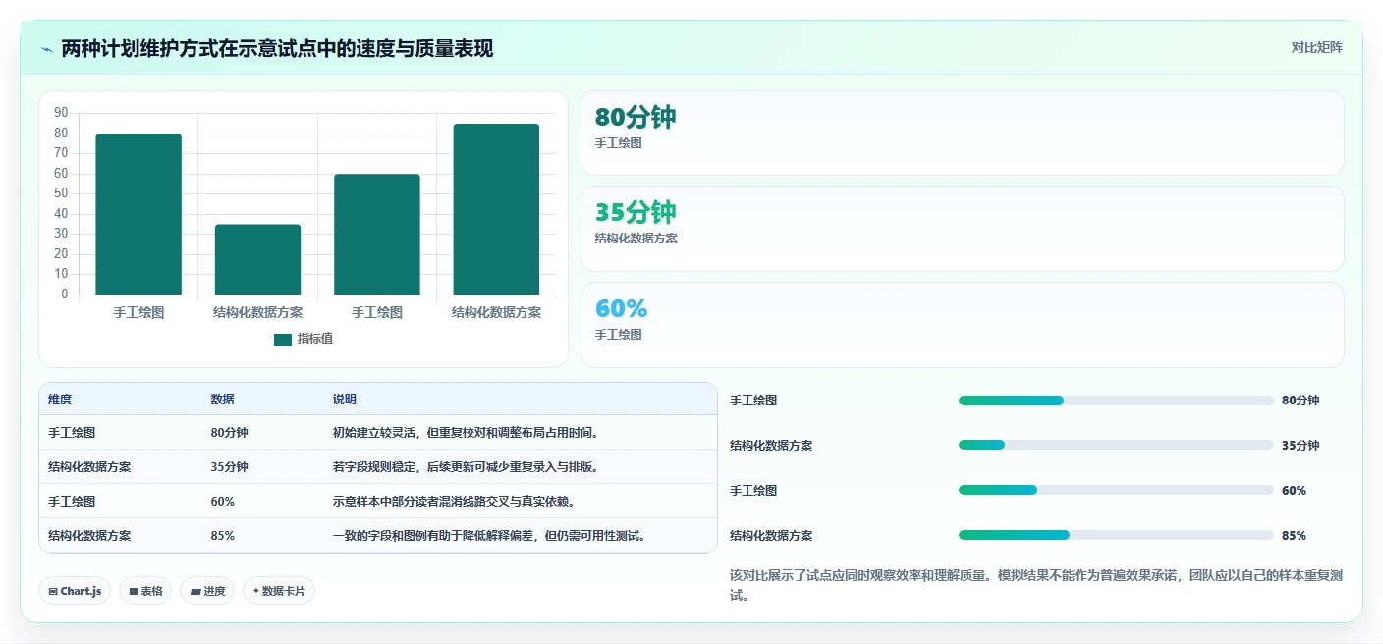Click the progress bar labeled 60%
1383x644 pixels.
(x=1116, y=490)
